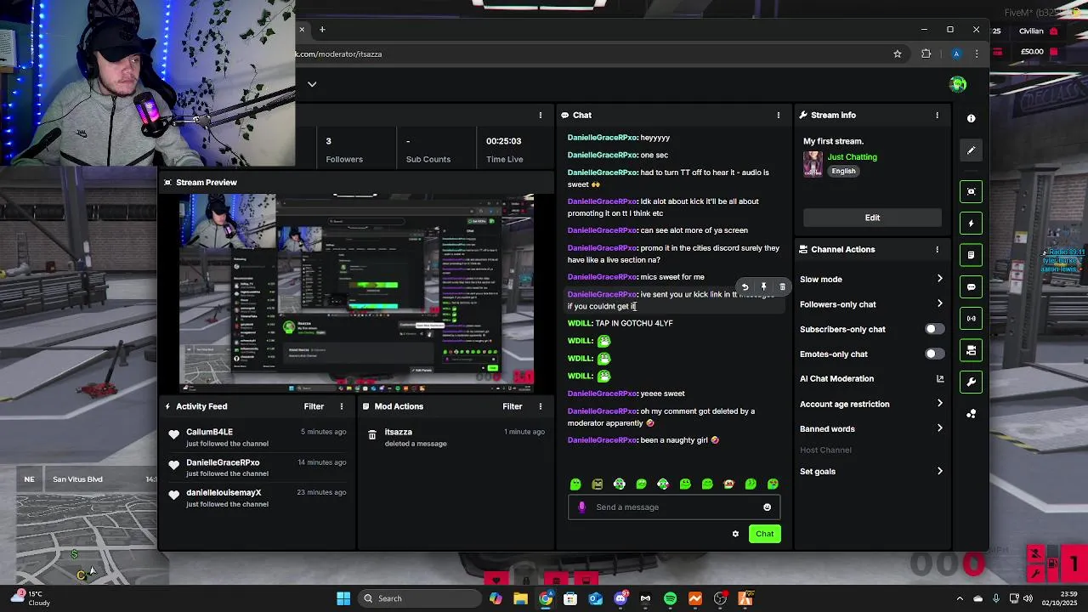Bookmark this page with the star icon

point(898,54)
